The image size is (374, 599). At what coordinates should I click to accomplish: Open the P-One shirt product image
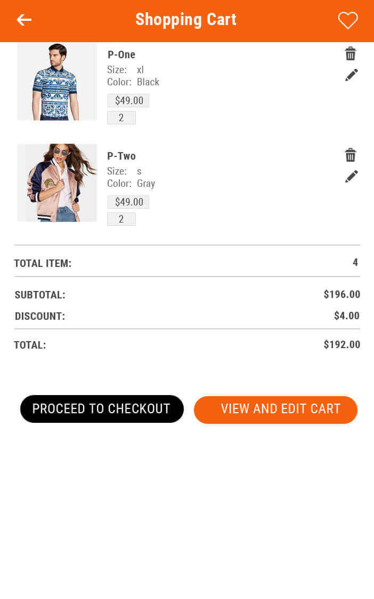(57, 82)
